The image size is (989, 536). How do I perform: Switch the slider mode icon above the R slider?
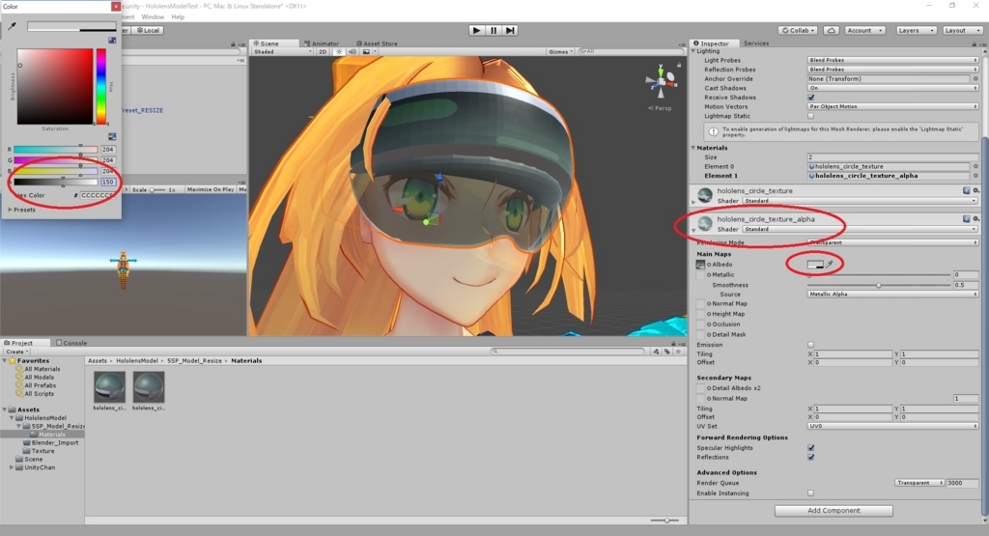pos(112,136)
